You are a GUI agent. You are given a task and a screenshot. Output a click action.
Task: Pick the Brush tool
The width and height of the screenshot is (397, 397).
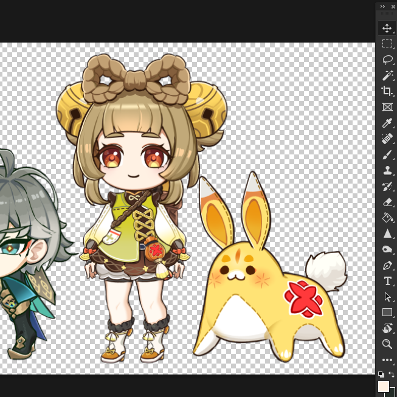pos(387,155)
